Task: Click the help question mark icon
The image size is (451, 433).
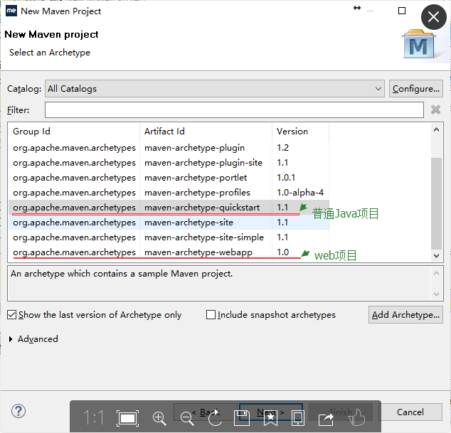Action: [x=18, y=411]
